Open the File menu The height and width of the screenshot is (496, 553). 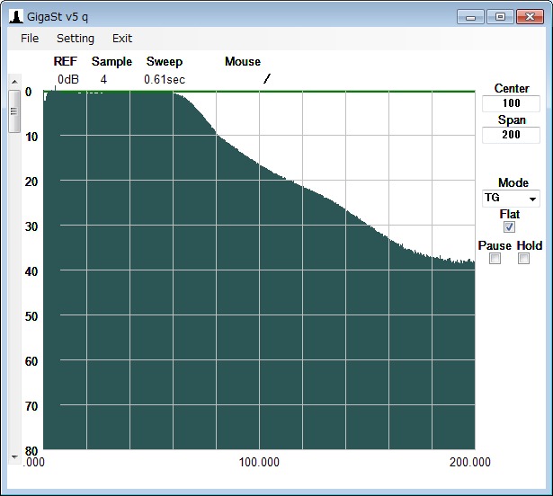pos(30,39)
